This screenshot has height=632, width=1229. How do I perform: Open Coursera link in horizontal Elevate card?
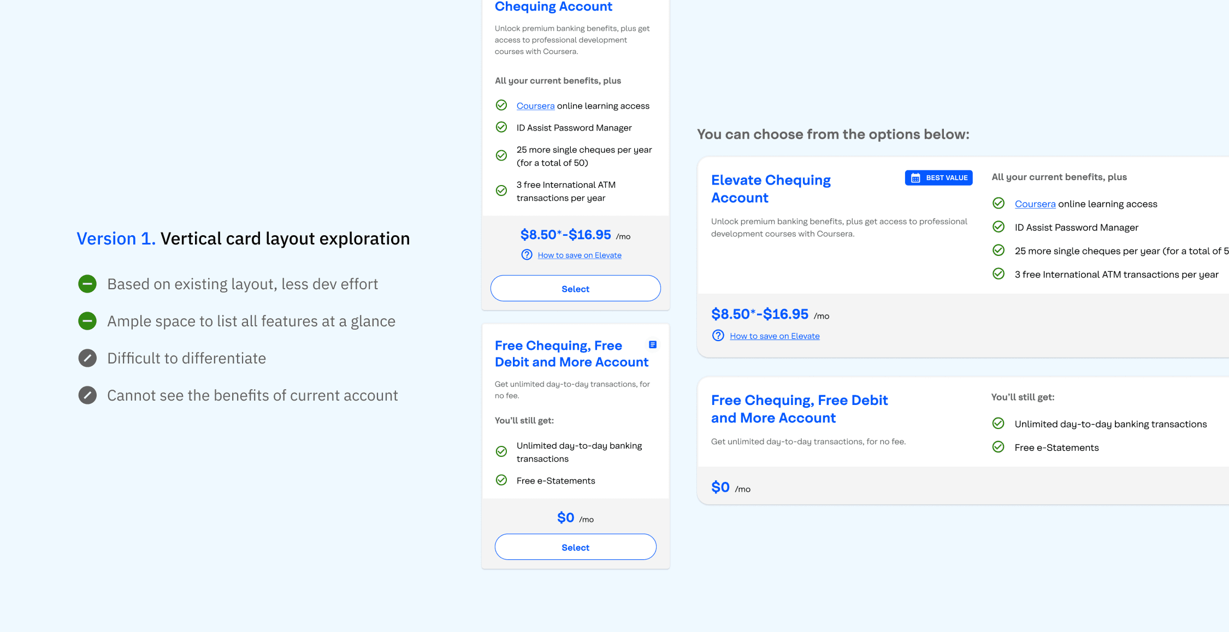[1035, 204]
